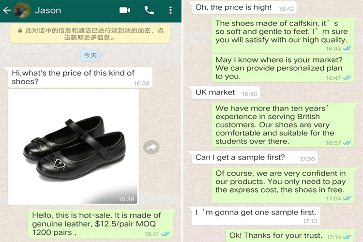
Task: Select the $12.5/pair MOQ reply message
Action: pyautogui.click(x=101, y=224)
